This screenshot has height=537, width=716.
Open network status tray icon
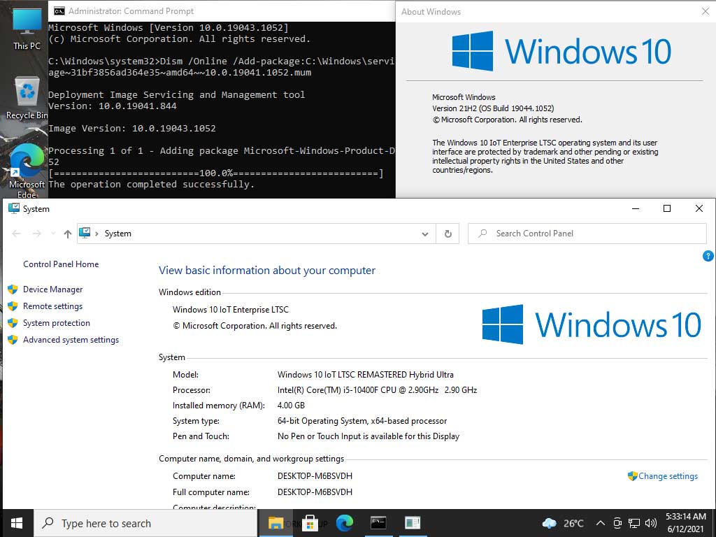[x=633, y=523]
